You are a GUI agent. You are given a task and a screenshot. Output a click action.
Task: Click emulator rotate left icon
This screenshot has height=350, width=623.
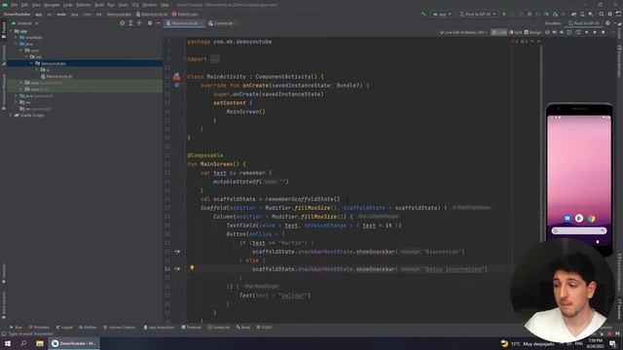pos(569,32)
